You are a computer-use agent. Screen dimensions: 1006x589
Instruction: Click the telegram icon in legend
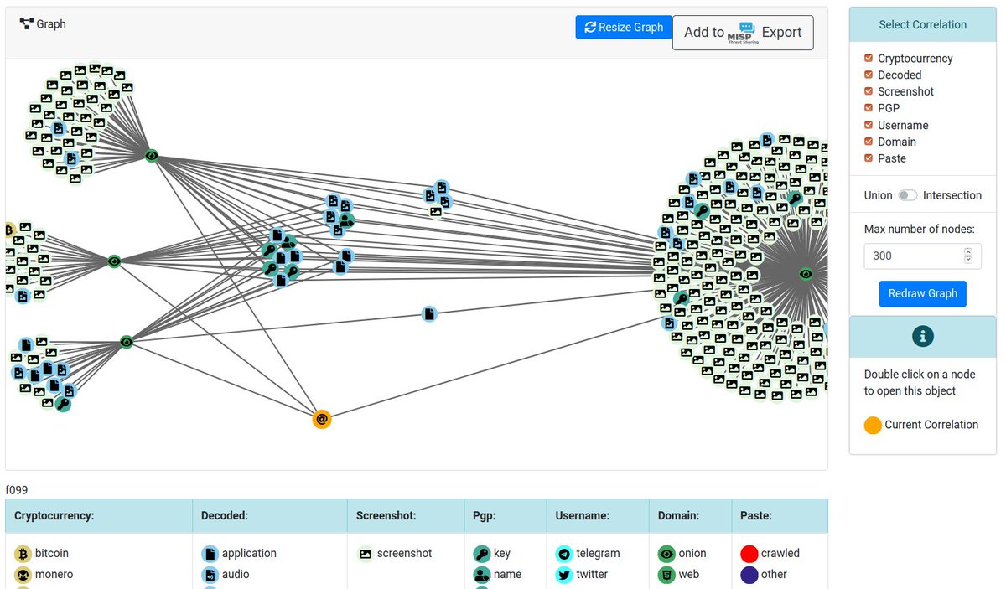click(563, 554)
